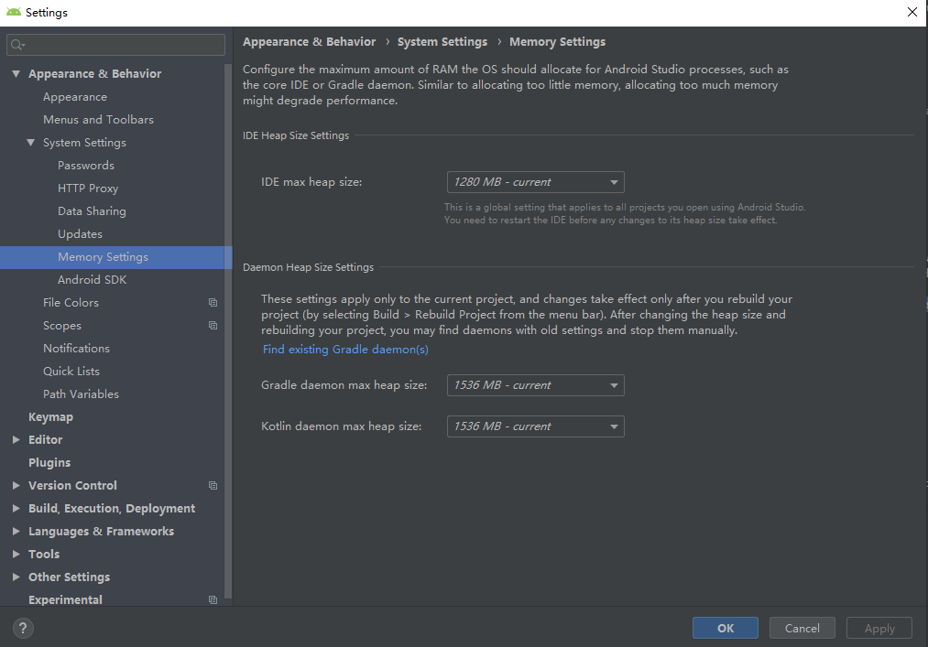Open the Quick Lists settings page
The width and height of the screenshot is (928, 647).
(71, 372)
